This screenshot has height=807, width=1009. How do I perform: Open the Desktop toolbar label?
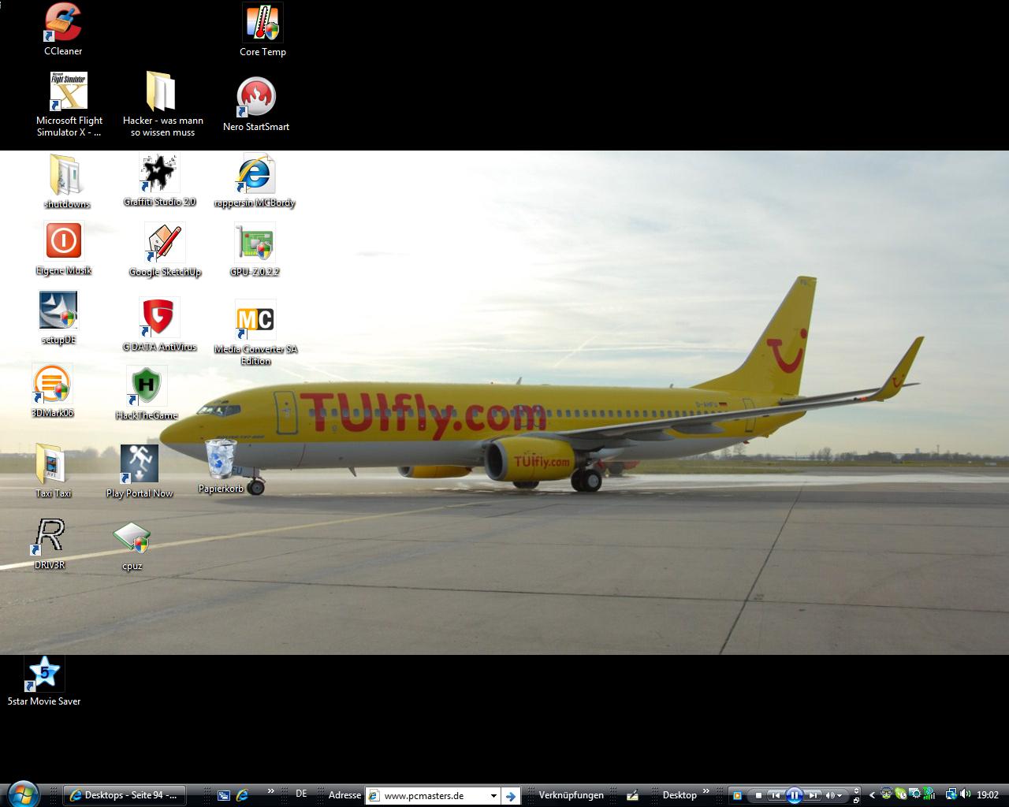[679, 795]
